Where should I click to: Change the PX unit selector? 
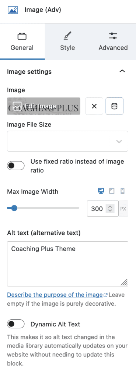coord(123,209)
